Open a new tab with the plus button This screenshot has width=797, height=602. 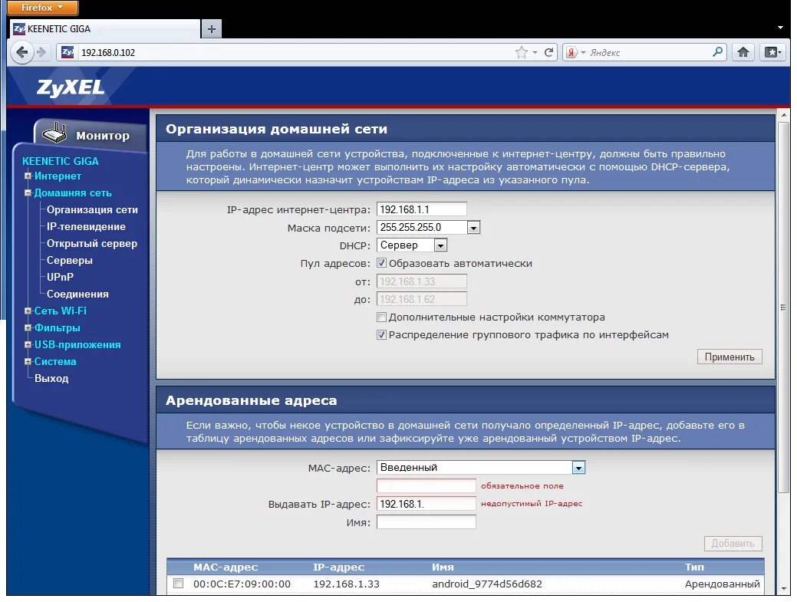point(212,29)
